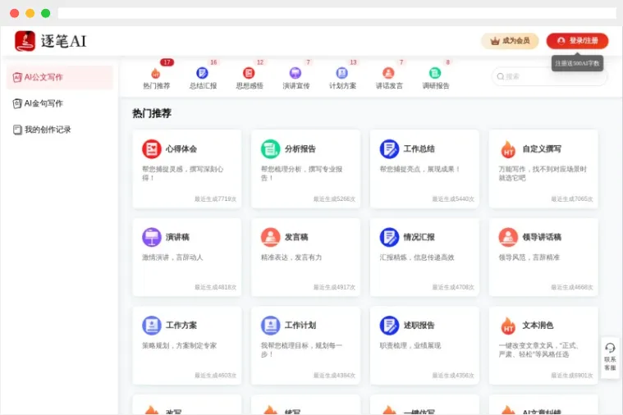Click the 心得体会 card icon
The height and width of the screenshot is (415, 623).
[x=152, y=149]
